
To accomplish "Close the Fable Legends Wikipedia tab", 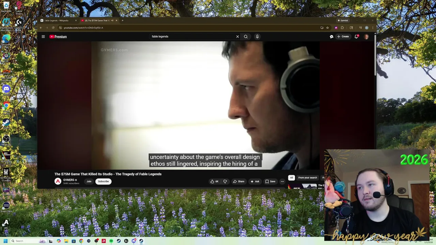I will pos(76,20).
